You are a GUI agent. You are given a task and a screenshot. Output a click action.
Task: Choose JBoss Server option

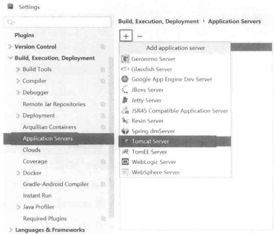tap(175, 90)
